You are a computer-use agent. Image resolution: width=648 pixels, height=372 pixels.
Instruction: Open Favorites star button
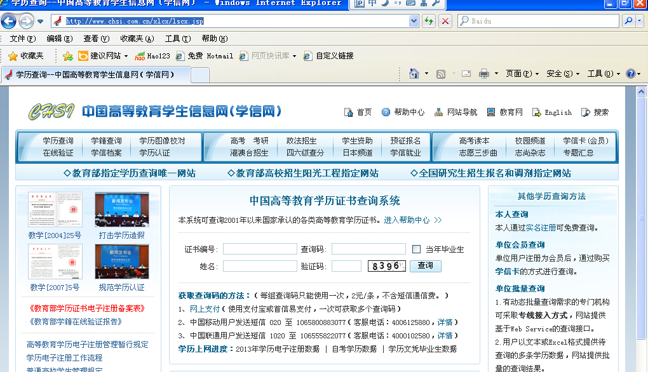click(25, 56)
